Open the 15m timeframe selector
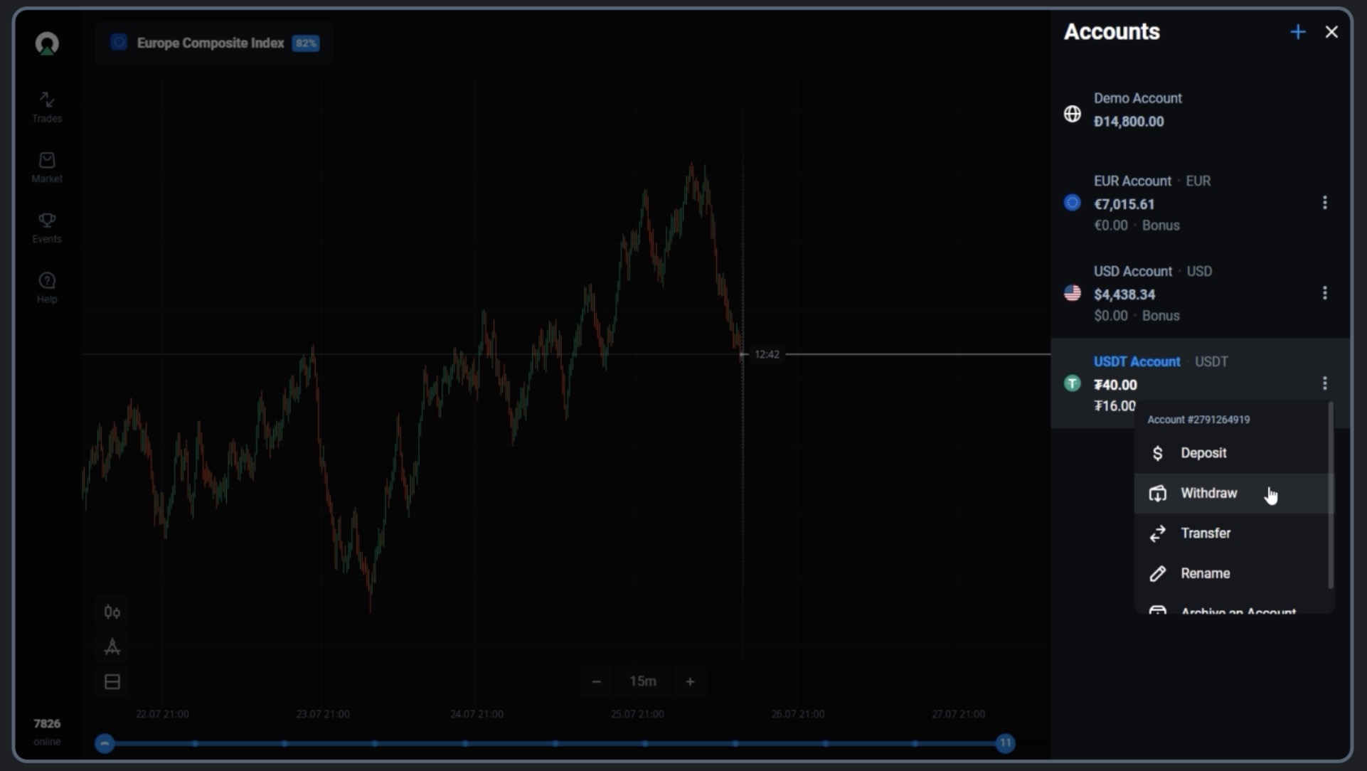Screen dimensions: 1367x771 pyautogui.click(x=643, y=681)
